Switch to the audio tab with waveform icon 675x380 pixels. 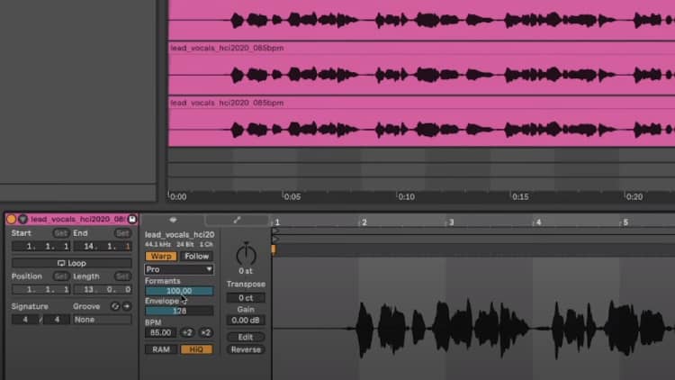pos(173,220)
